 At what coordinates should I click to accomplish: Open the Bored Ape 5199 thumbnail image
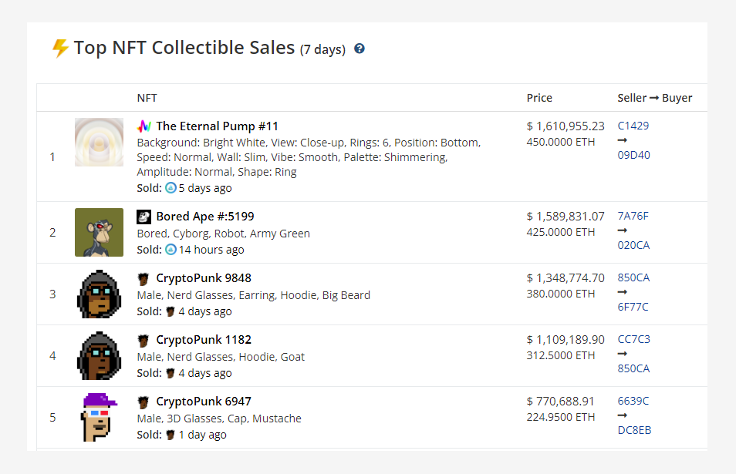click(x=99, y=232)
